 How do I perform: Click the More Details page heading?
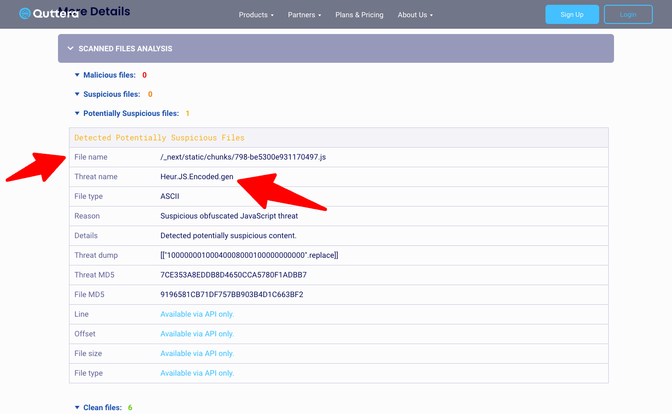click(x=94, y=11)
